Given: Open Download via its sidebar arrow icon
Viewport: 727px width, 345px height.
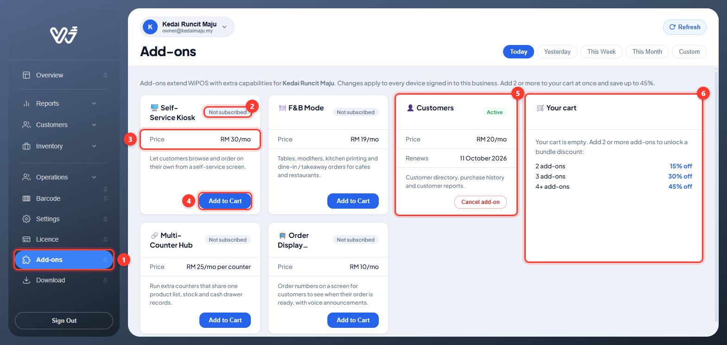Looking at the screenshot, I should [26, 280].
